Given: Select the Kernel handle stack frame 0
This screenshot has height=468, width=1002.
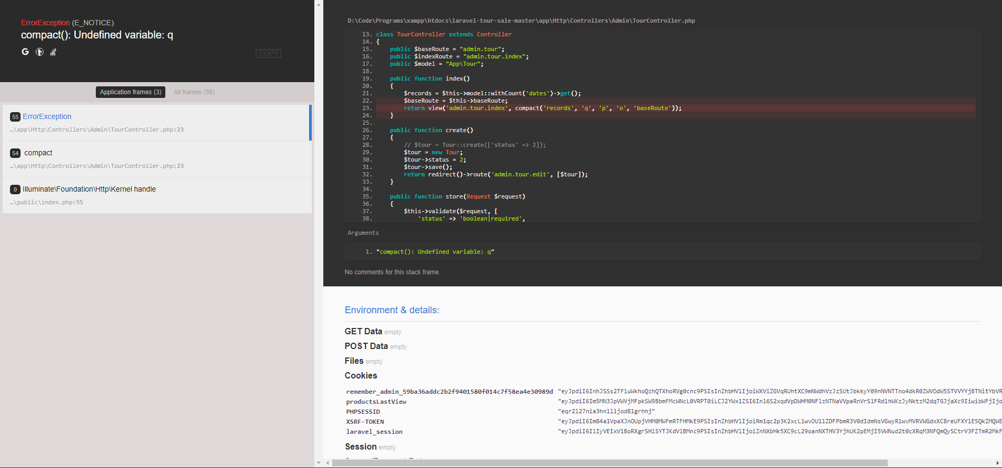Looking at the screenshot, I should click(157, 195).
